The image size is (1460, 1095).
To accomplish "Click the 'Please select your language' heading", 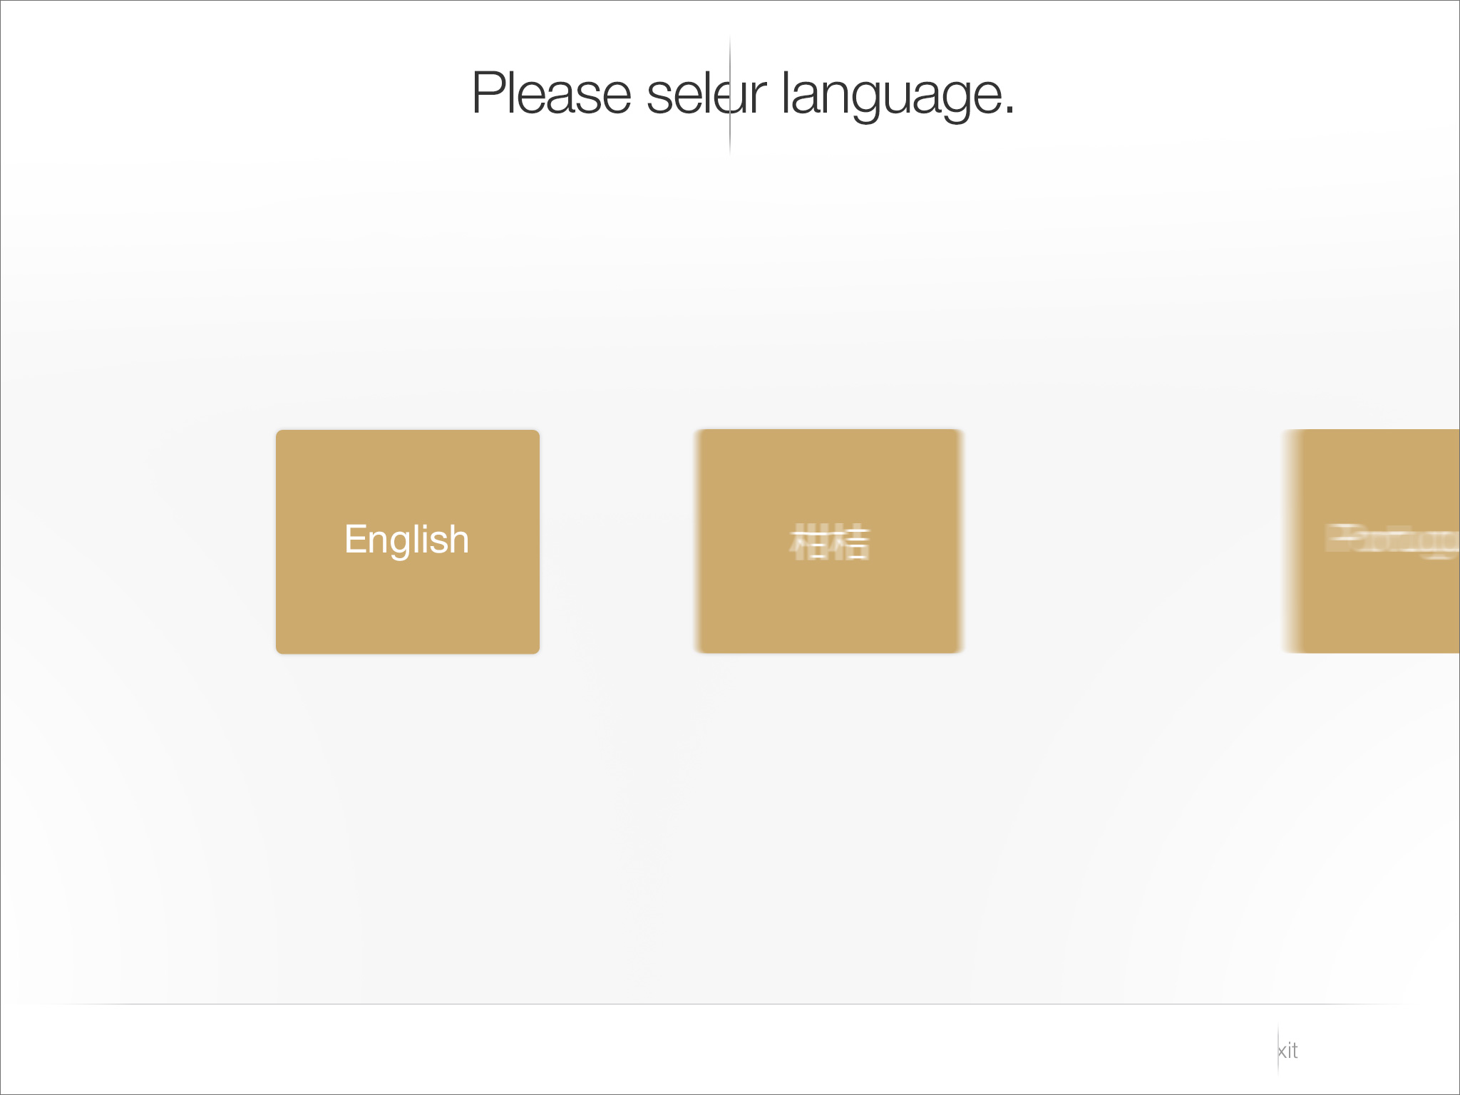I will [x=741, y=94].
